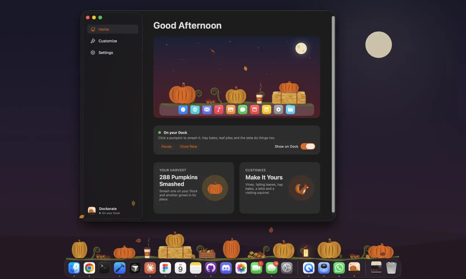Click the Customize paintbrush icon in the sidebar
This screenshot has height=279, width=466.
coord(93,41)
